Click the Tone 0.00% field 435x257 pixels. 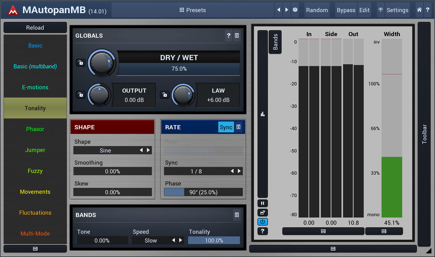(x=102, y=240)
